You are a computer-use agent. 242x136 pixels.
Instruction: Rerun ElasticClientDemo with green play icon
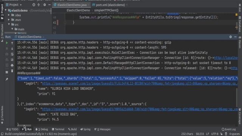pos(7,43)
